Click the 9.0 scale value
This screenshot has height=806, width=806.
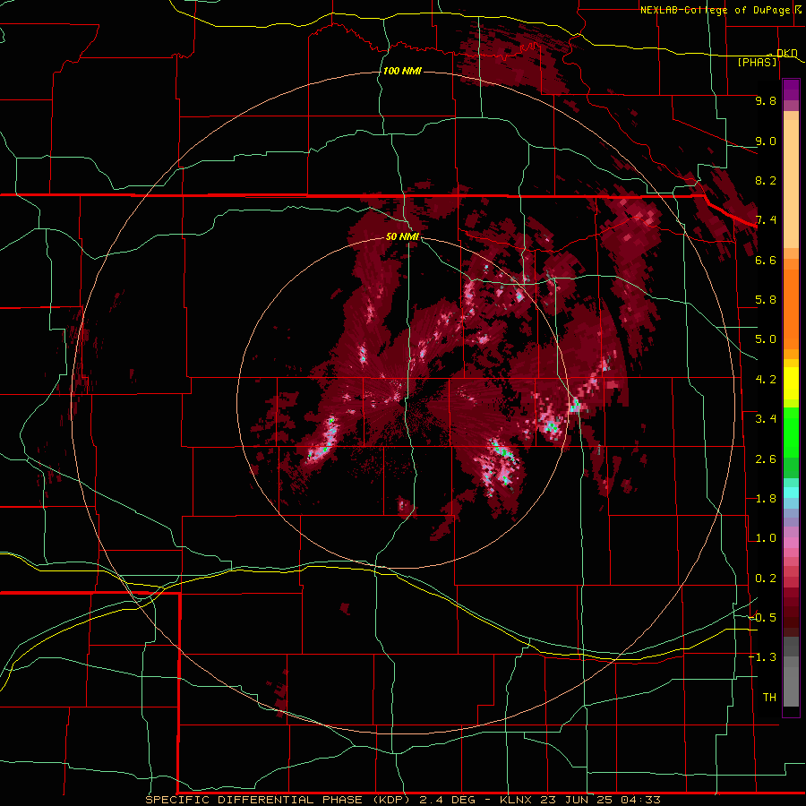[766, 141]
